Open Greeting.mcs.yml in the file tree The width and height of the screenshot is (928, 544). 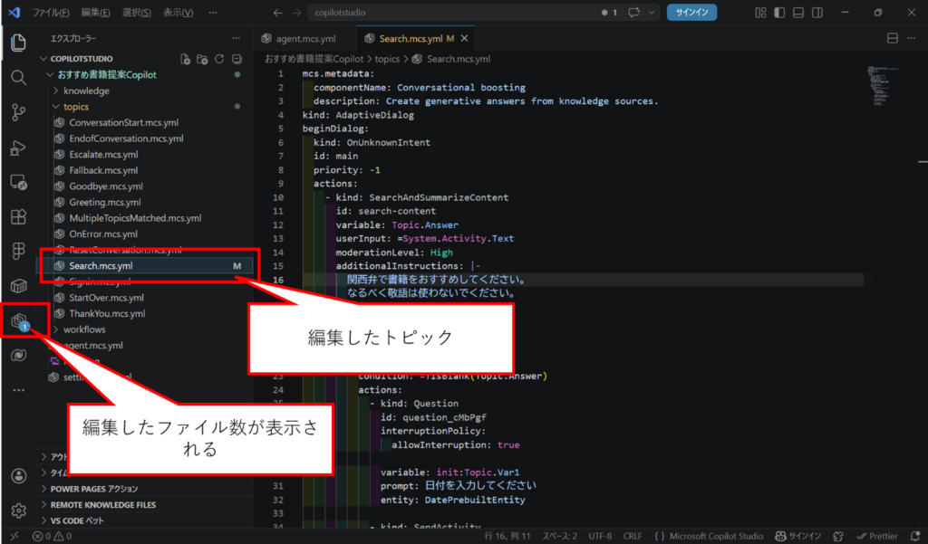click(x=104, y=202)
